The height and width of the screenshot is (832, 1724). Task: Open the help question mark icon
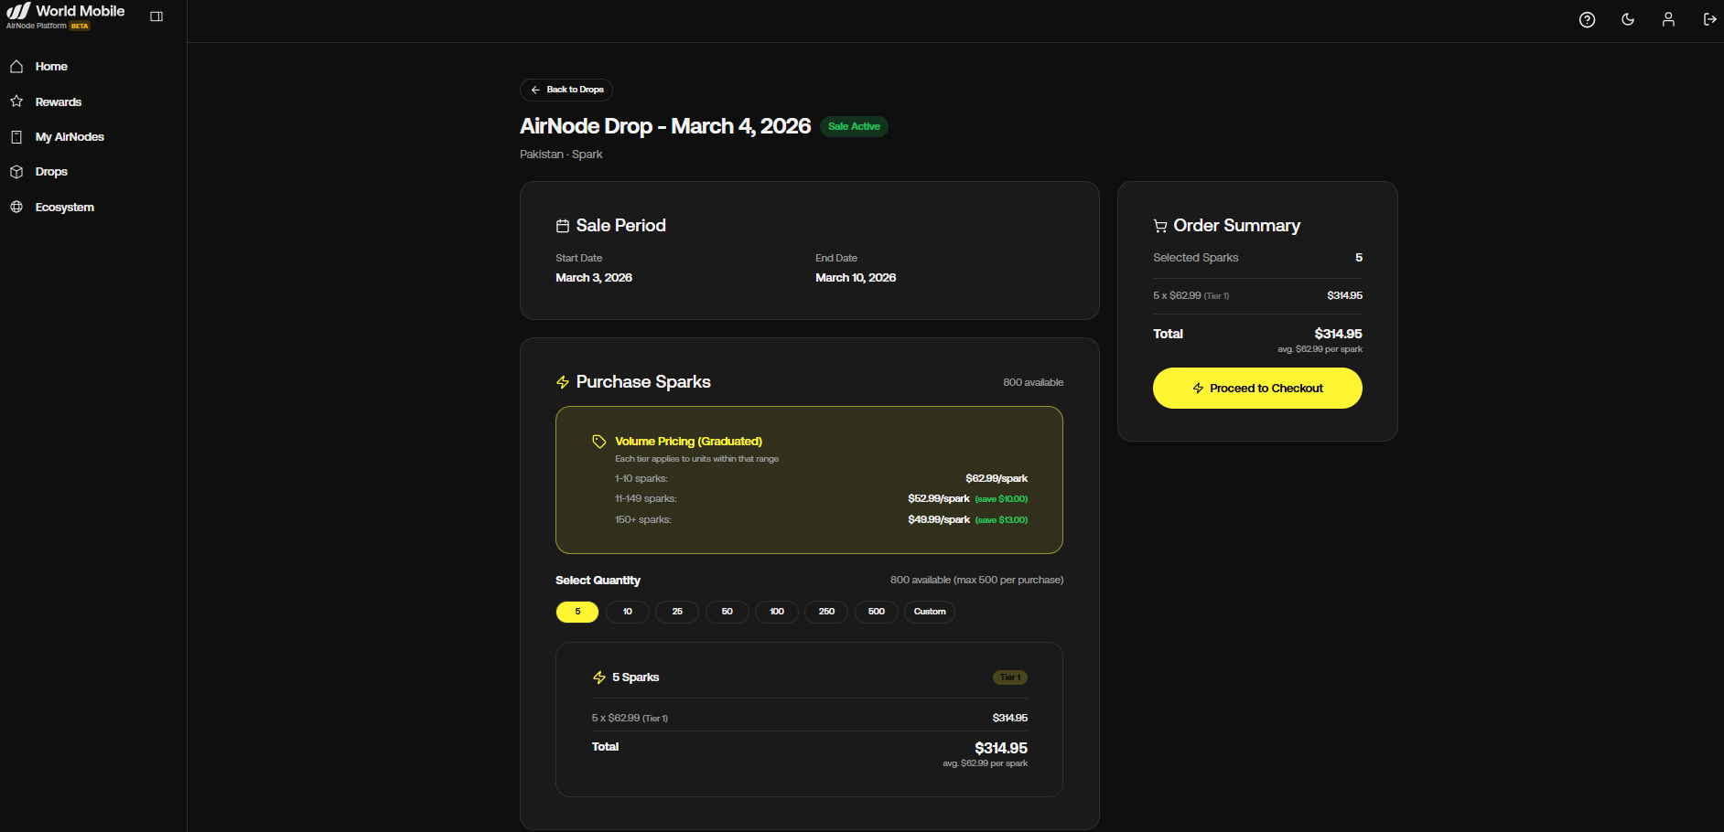pos(1587,19)
